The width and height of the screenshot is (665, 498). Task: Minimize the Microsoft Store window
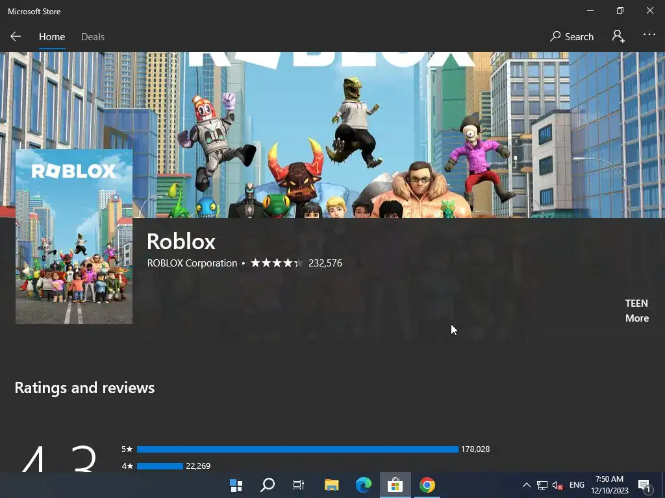(x=590, y=11)
